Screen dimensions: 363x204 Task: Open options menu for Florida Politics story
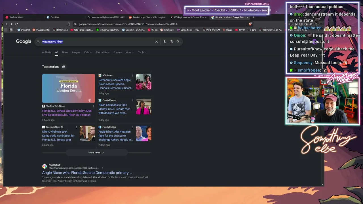(x=133, y=127)
